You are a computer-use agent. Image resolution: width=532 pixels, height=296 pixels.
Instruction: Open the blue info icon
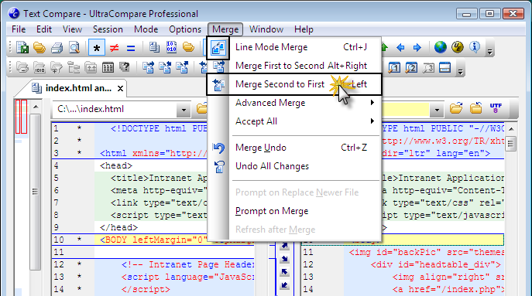(475, 47)
